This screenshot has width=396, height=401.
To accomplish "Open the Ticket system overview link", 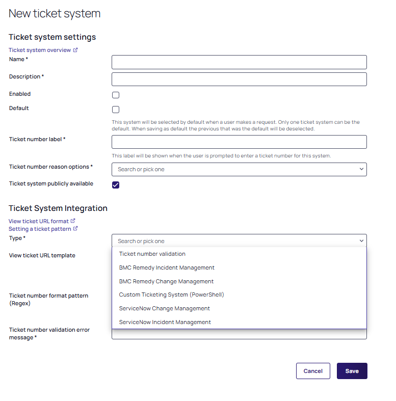I will point(40,50).
